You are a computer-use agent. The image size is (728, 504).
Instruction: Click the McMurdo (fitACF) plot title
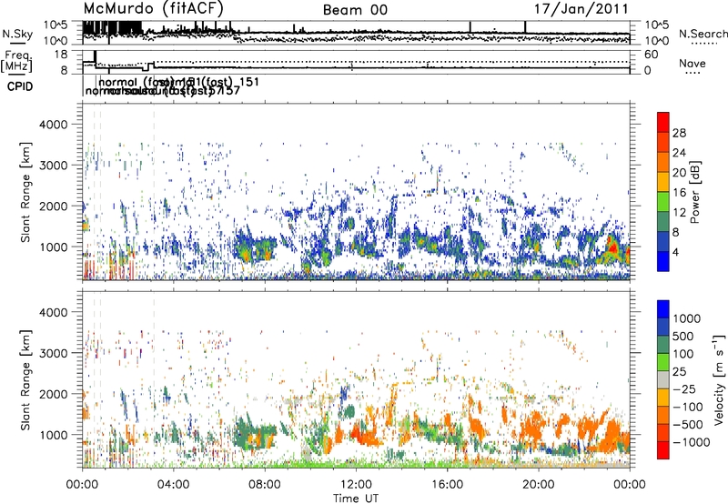coord(154,9)
